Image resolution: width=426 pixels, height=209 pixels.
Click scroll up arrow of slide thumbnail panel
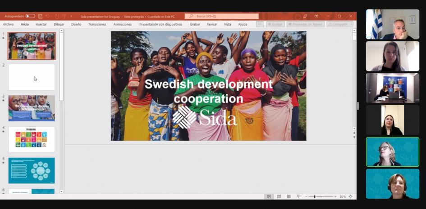[x=61, y=31]
